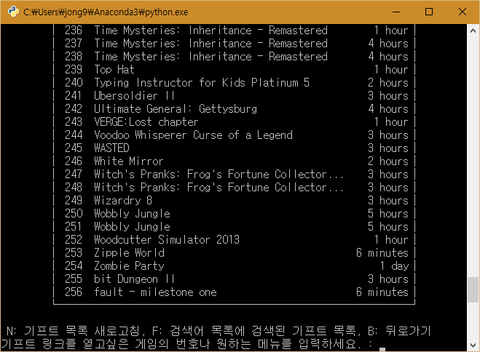The height and width of the screenshot is (352, 480).
Task: Close the python.exe console window
Action: point(463,12)
